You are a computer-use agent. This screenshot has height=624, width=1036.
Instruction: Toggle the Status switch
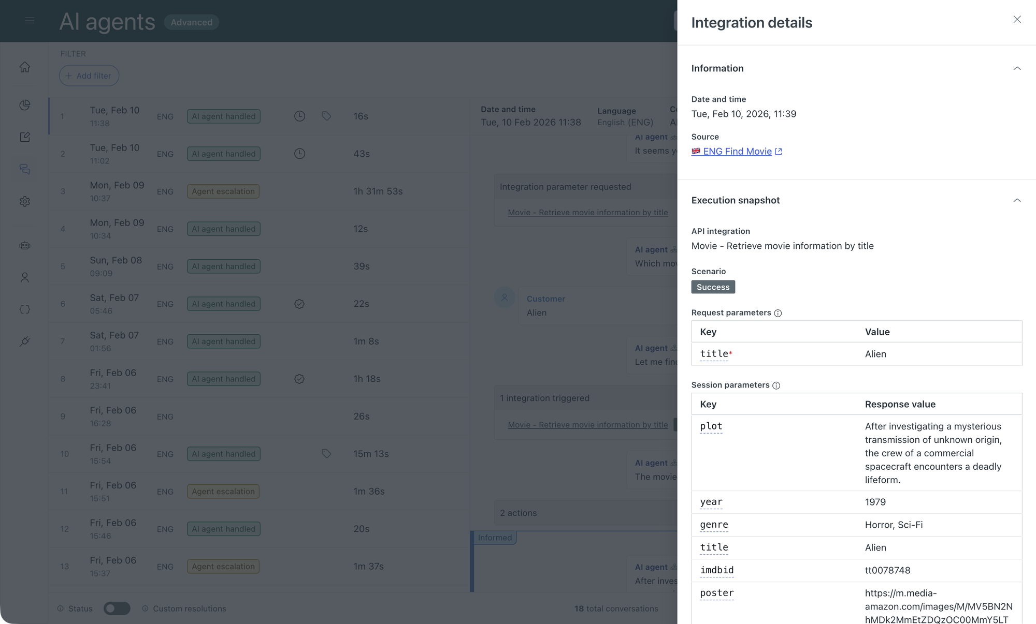[x=117, y=608]
